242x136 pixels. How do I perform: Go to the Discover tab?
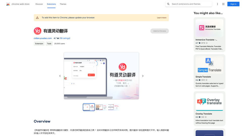(x=39, y=4)
